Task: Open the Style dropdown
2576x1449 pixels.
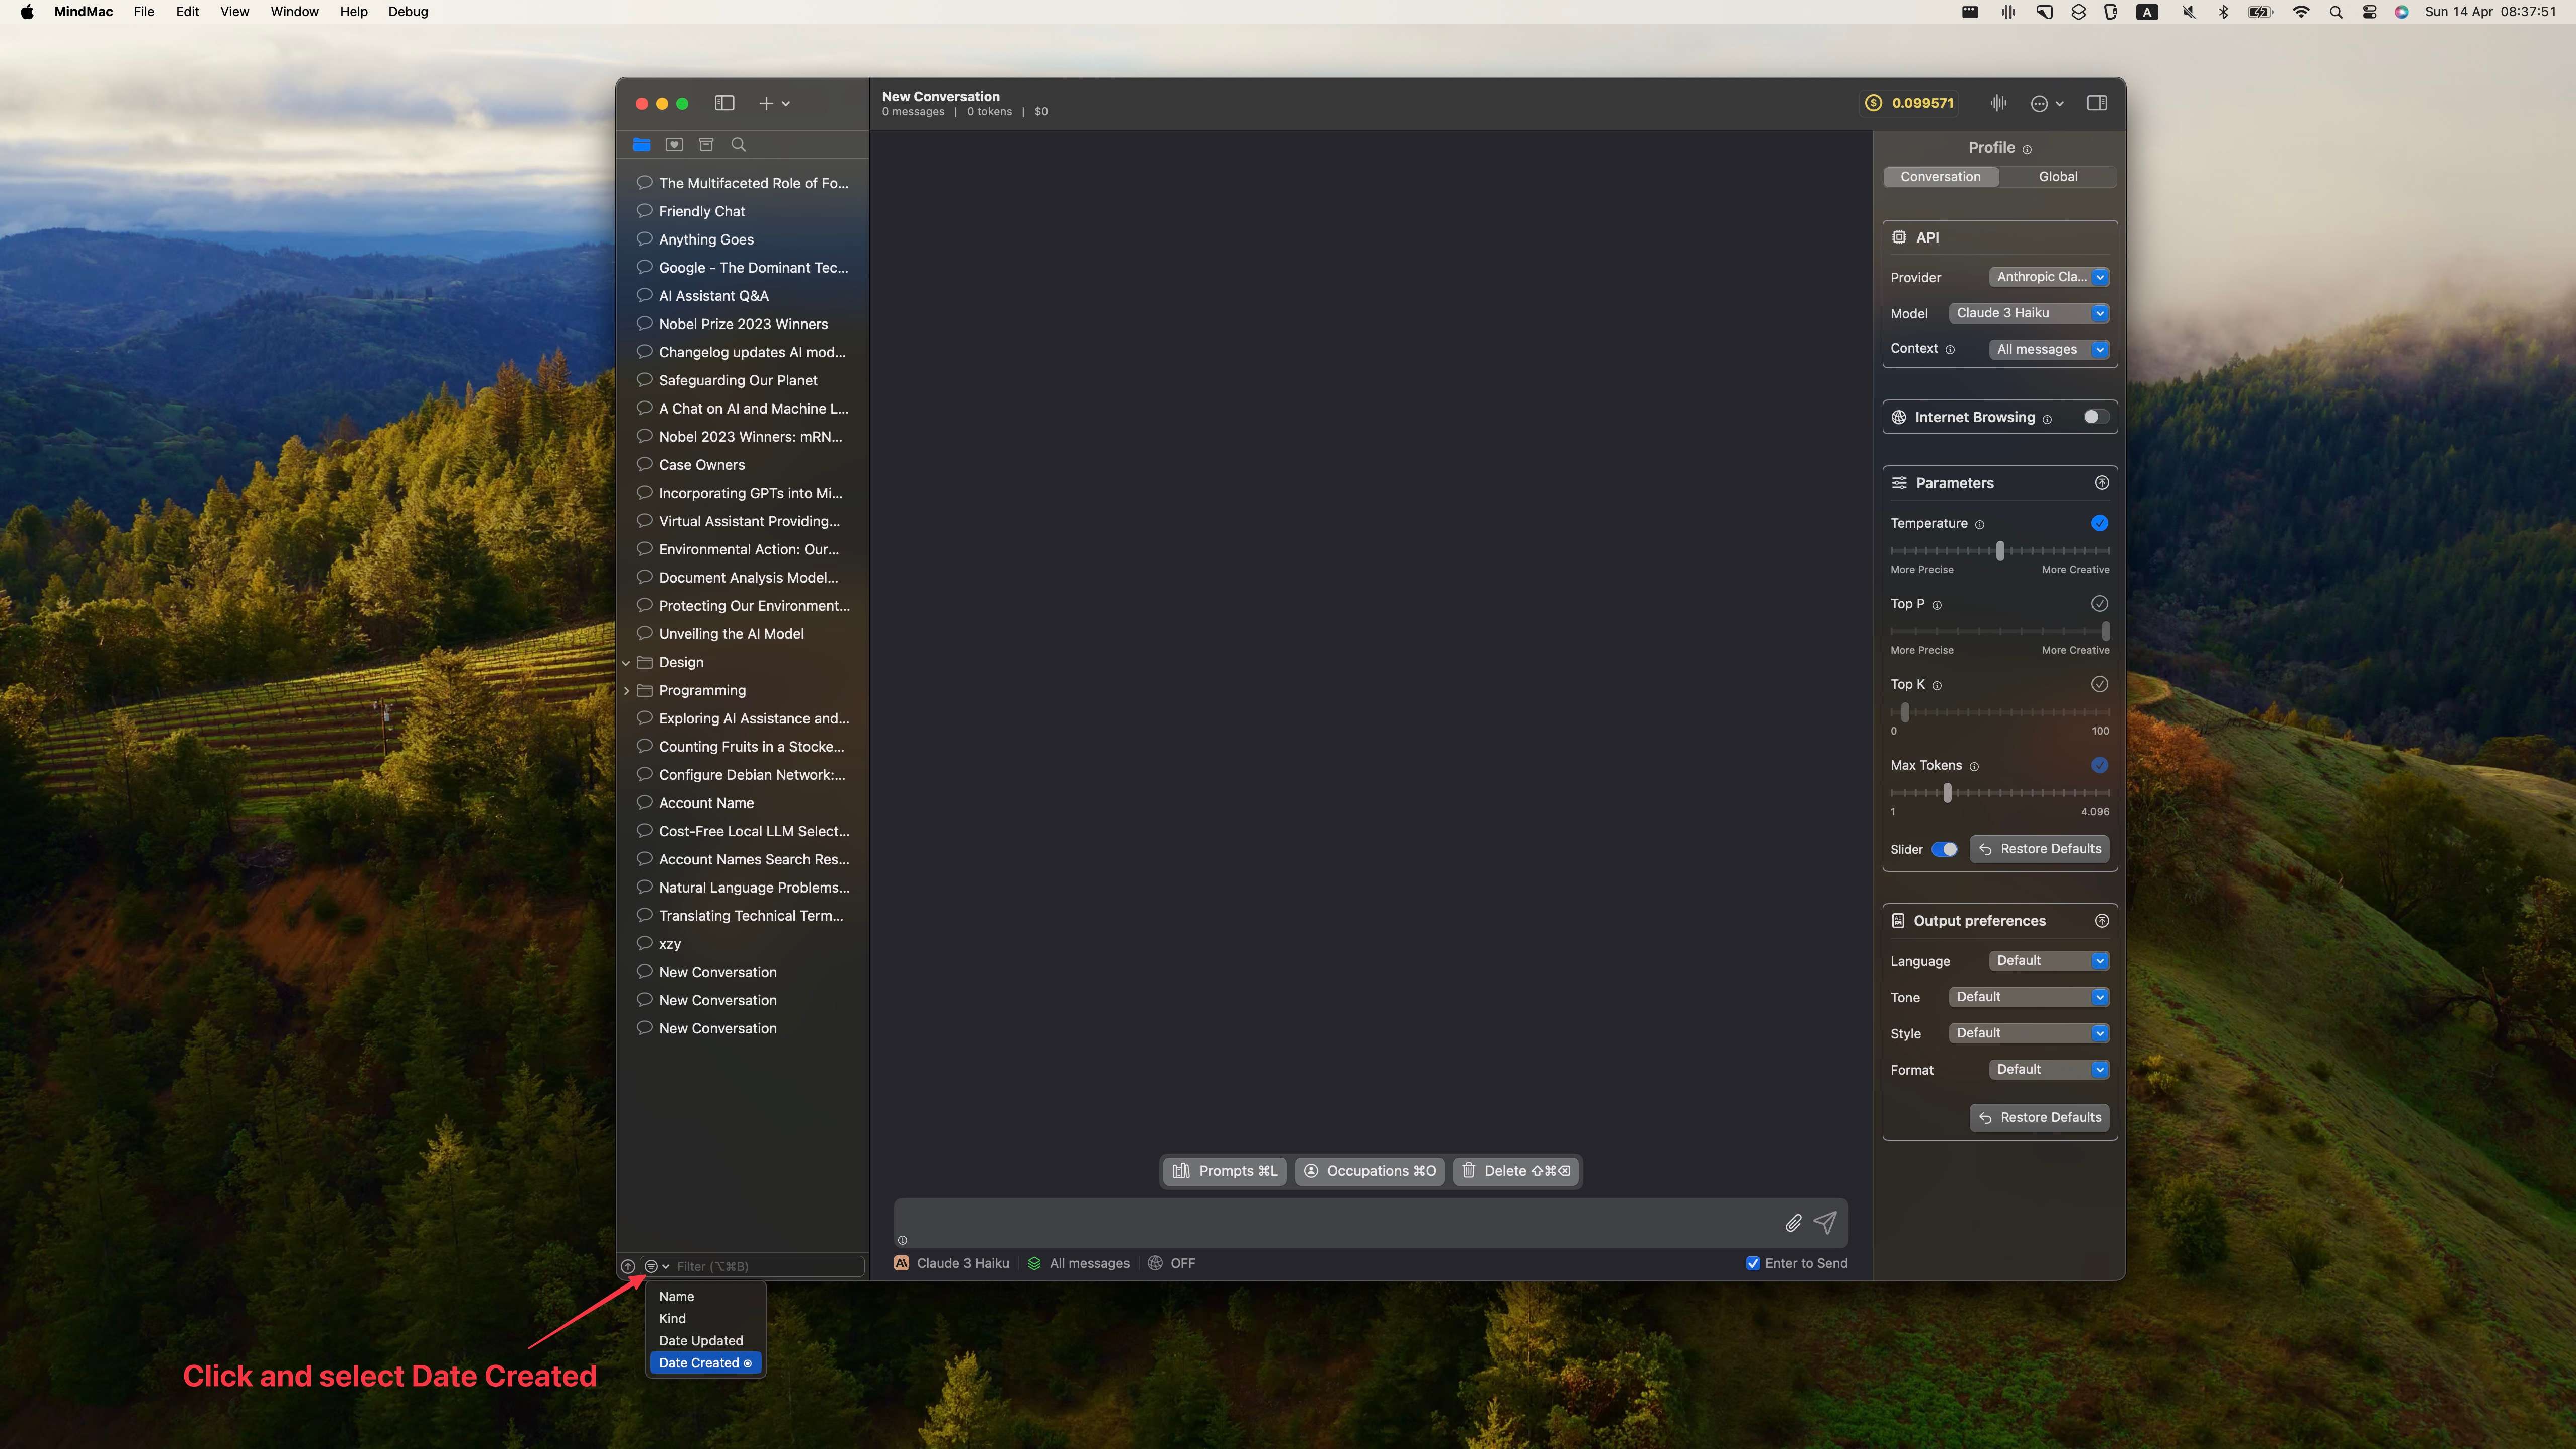Action: (x=2029, y=1033)
